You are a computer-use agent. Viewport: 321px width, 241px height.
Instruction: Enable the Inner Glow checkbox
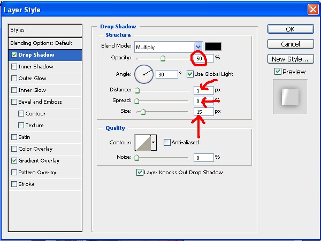click(x=14, y=90)
